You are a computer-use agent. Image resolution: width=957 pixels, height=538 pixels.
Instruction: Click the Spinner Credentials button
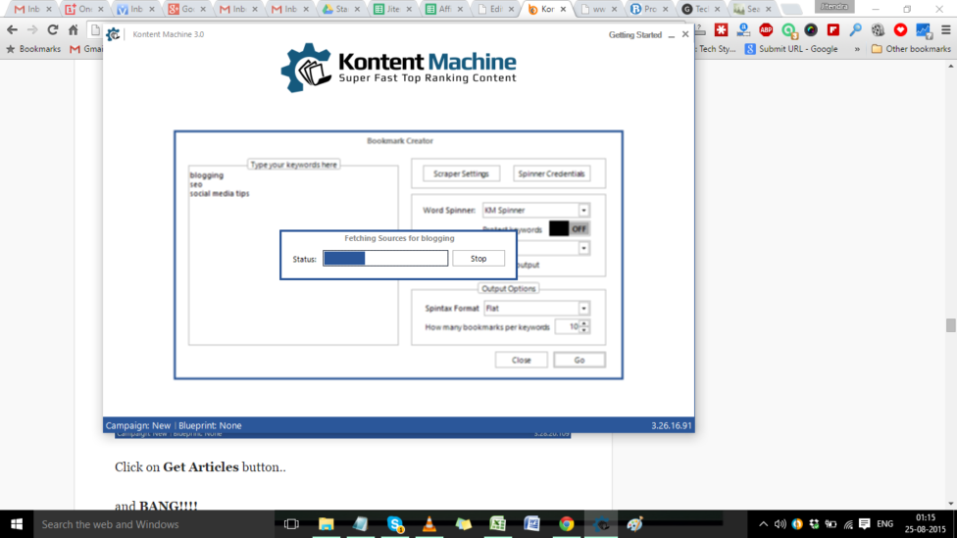pos(551,173)
